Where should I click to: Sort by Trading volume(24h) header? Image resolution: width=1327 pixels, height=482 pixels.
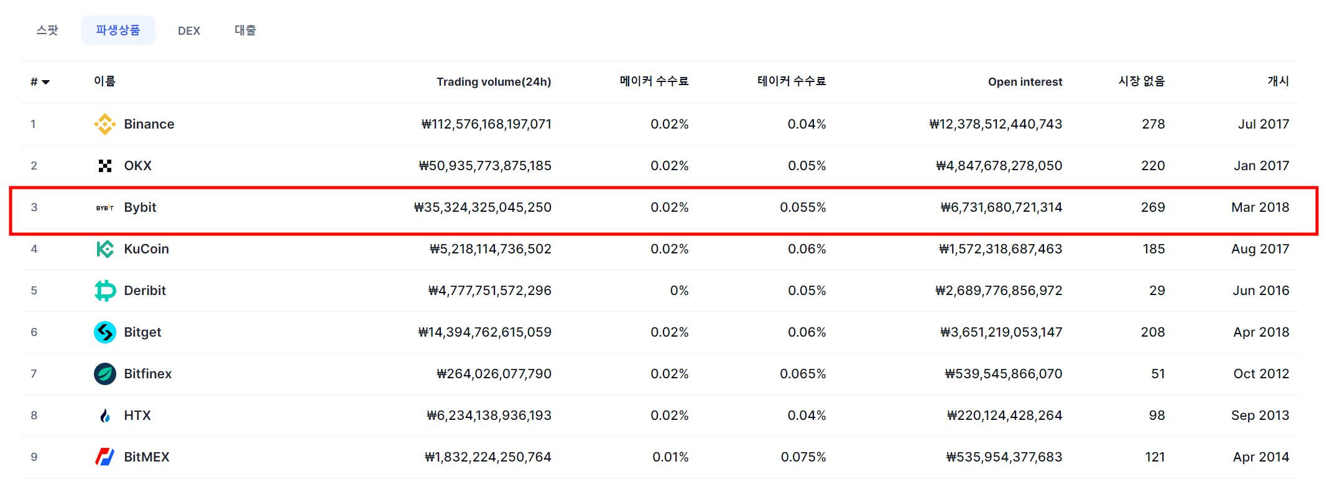494,82
